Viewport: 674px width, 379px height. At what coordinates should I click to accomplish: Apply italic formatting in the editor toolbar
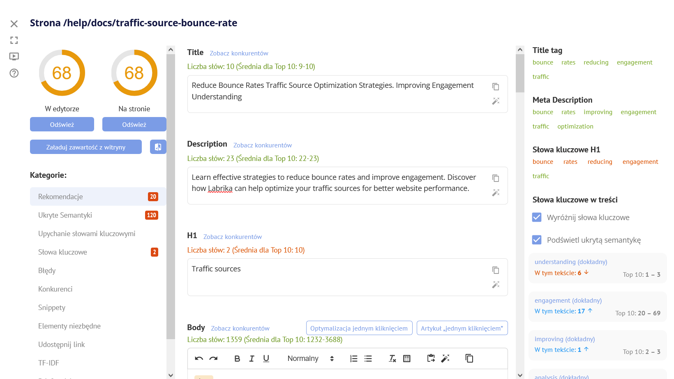[x=252, y=358]
